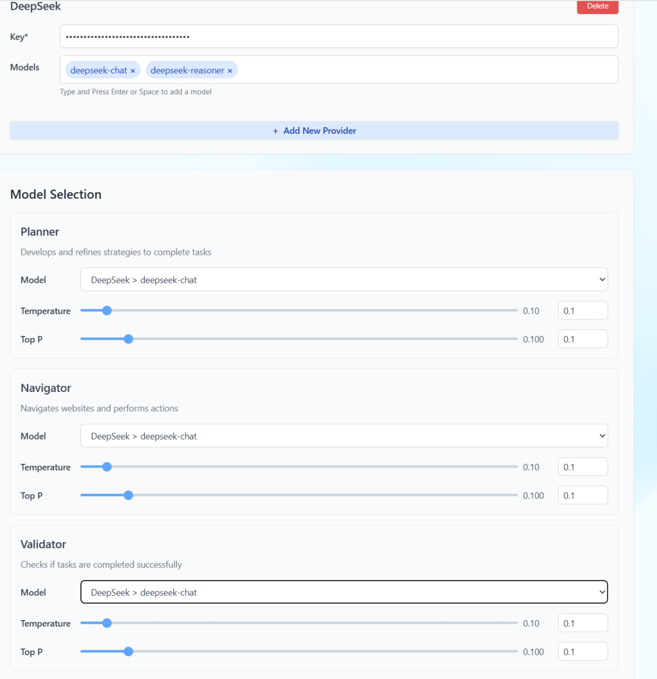This screenshot has width=657, height=679.
Task: Click the Models field label
Action: (x=25, y=67)
